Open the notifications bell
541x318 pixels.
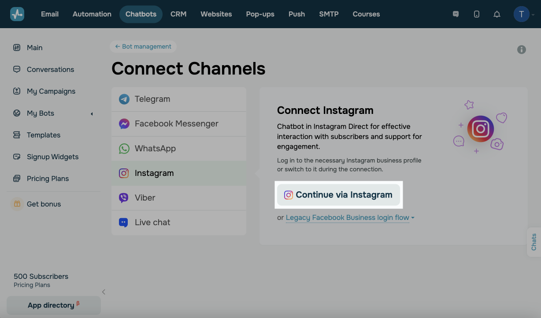[x=497, y=14]
